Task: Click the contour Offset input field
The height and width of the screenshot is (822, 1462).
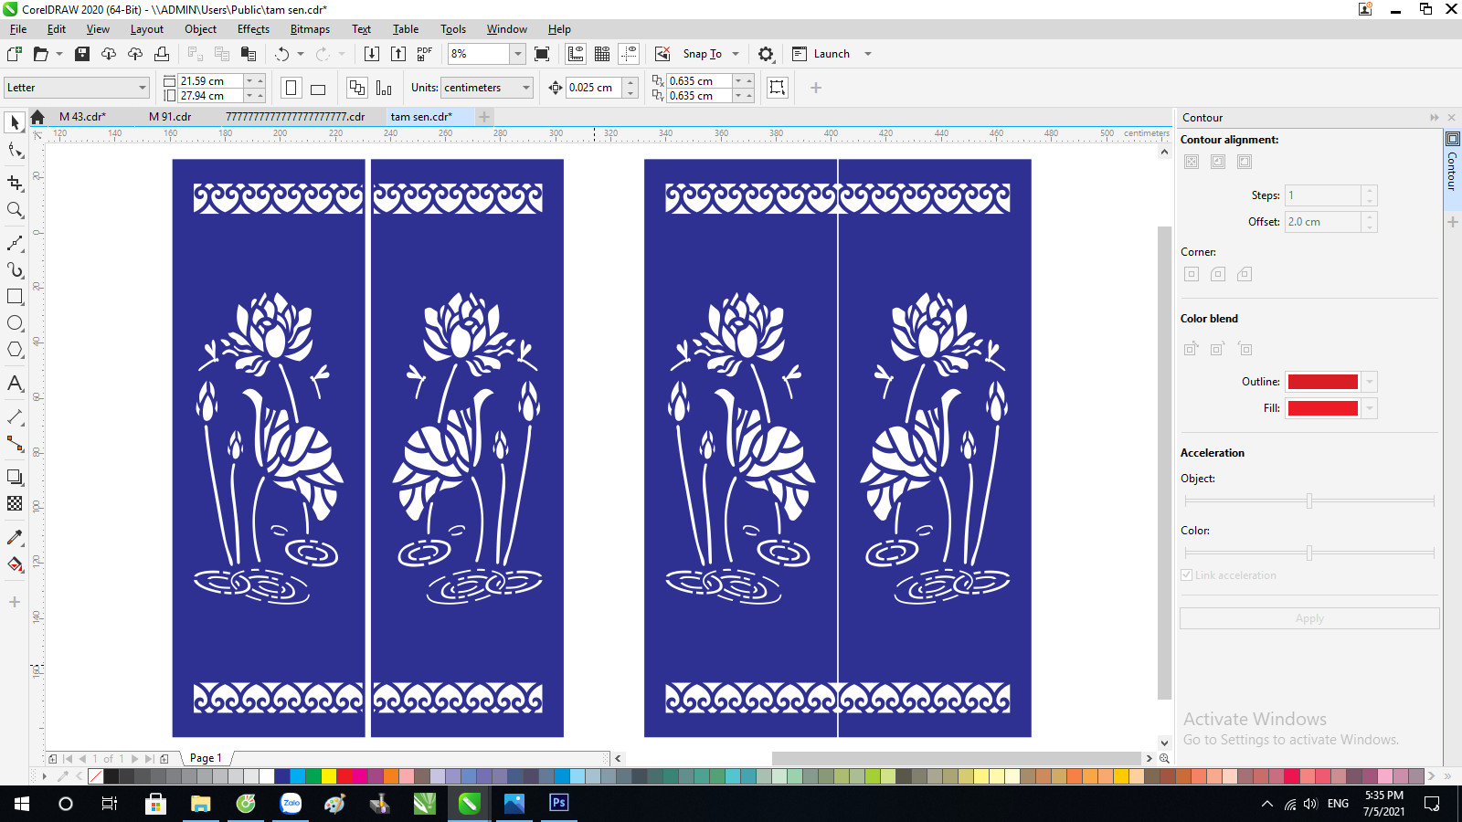Action: (x=1322, y=222)
